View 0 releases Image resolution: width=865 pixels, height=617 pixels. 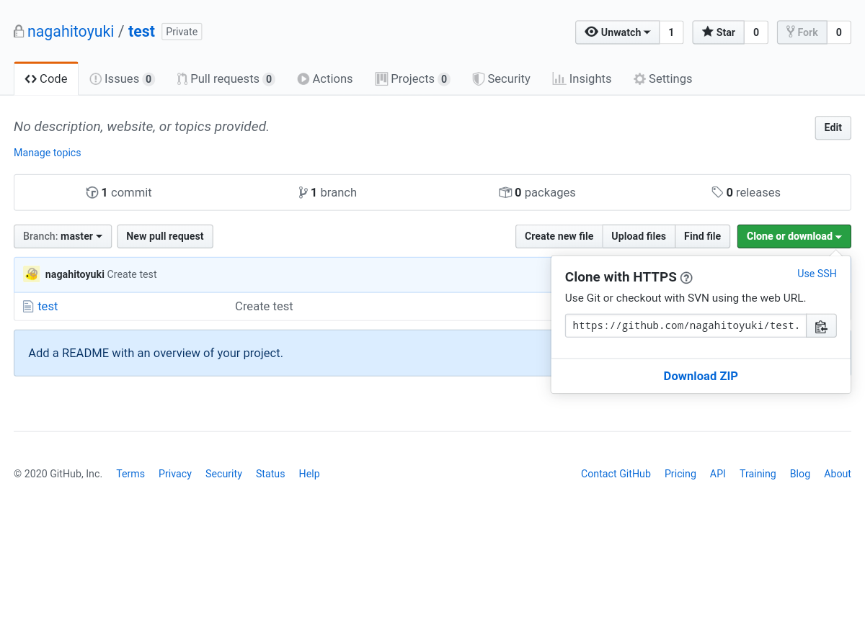pos(746,192)
